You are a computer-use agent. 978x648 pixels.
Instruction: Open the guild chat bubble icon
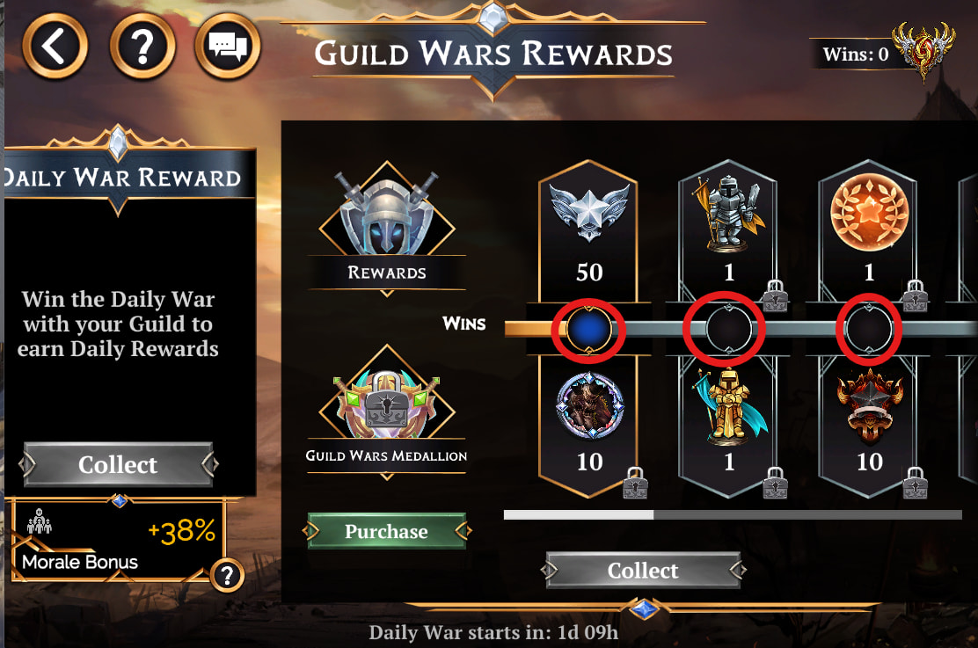(x=228, y=46)
